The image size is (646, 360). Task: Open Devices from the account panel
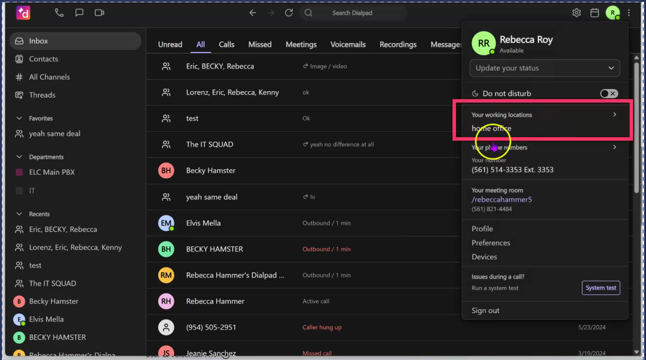tap(484, 257)
